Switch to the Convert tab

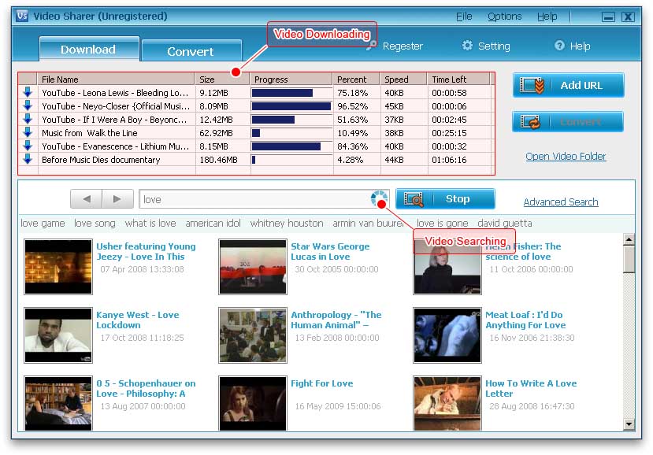(x=191, y=51)
